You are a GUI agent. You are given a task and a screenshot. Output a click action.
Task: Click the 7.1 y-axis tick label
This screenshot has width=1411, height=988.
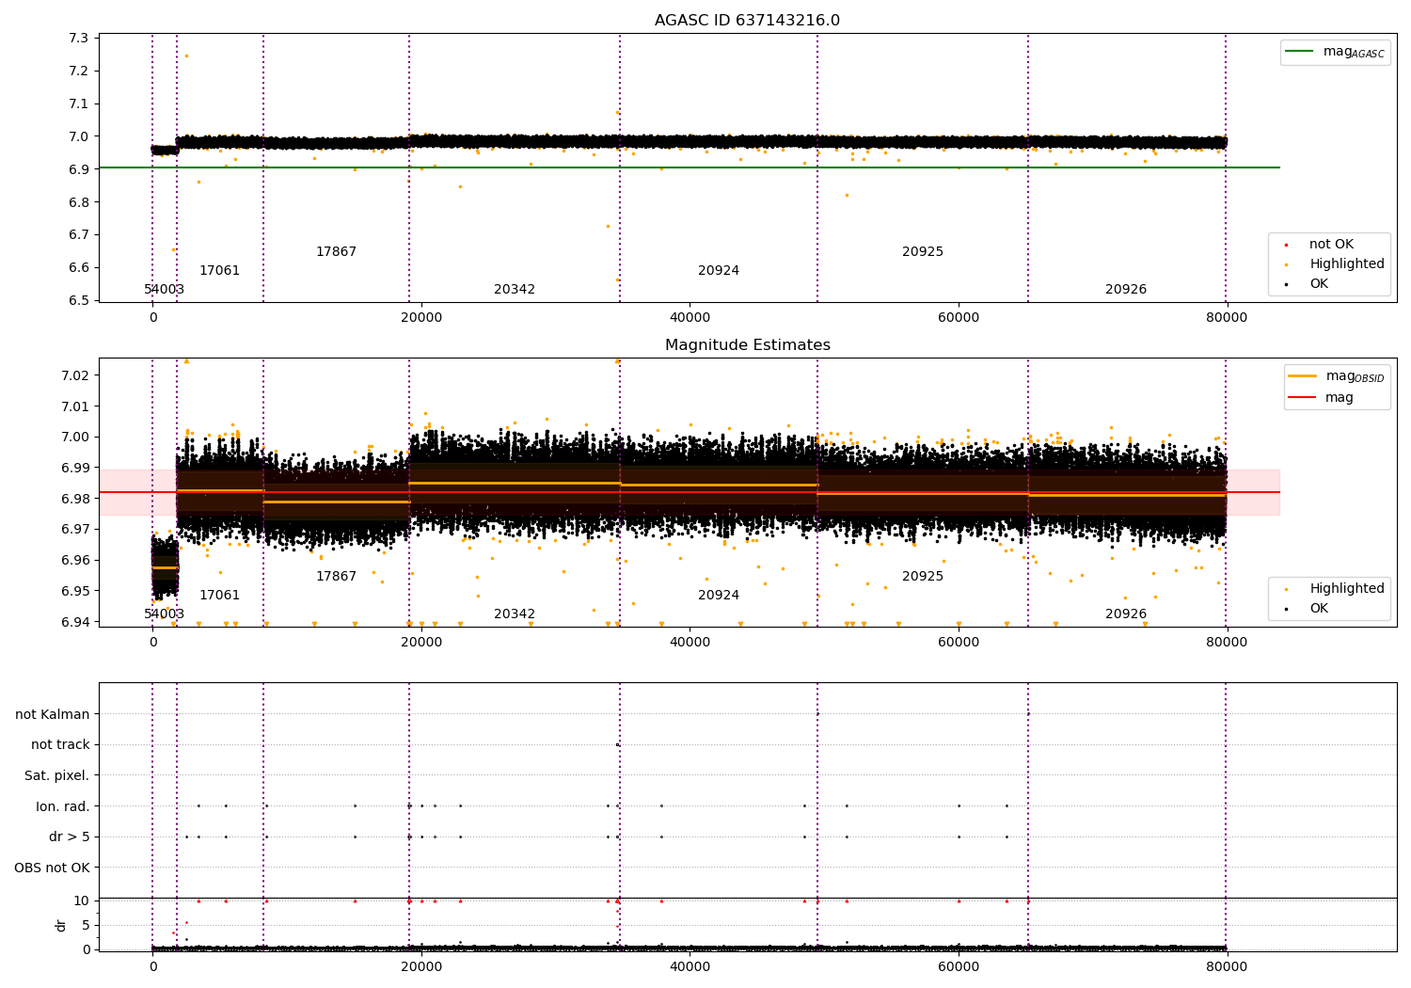[80, 104]
